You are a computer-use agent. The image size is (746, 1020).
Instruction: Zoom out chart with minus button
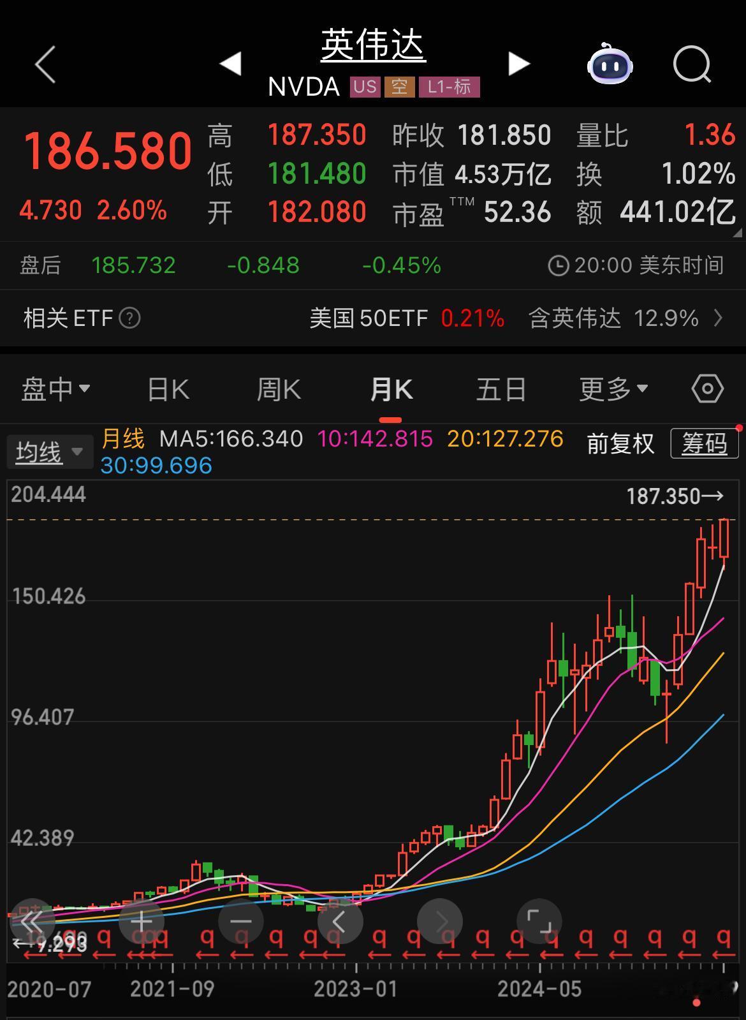click(x=241, y=921)
